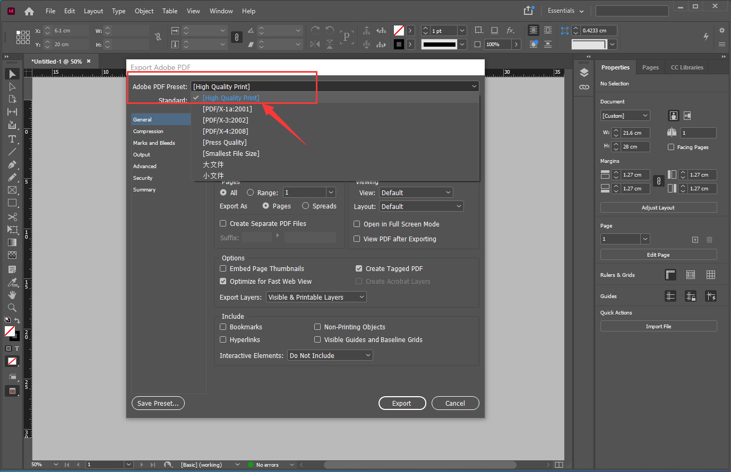
Task: Select the Range radio button
Action: coord(251,193)
